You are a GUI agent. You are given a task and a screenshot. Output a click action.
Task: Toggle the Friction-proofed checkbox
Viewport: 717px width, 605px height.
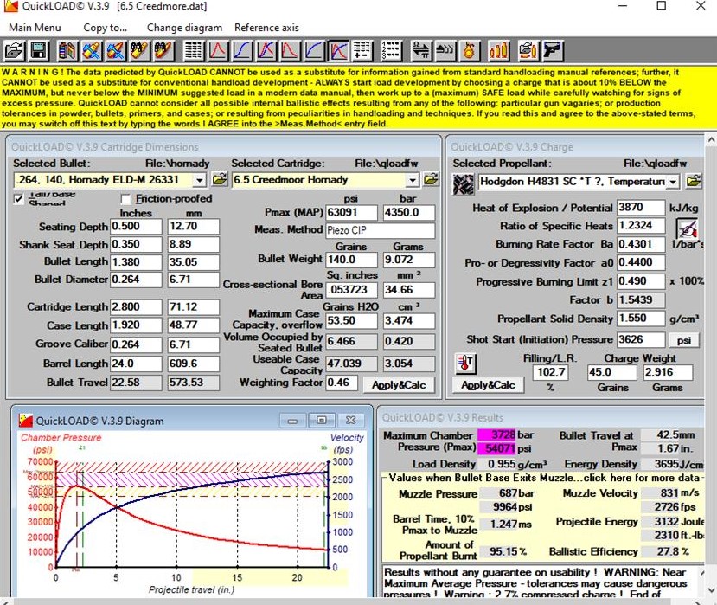click(x=125, y=199)
